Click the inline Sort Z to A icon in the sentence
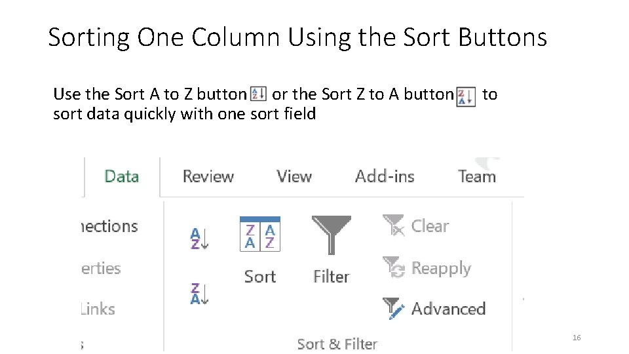This screenshot has width=629, height=354. click(466, 96)
